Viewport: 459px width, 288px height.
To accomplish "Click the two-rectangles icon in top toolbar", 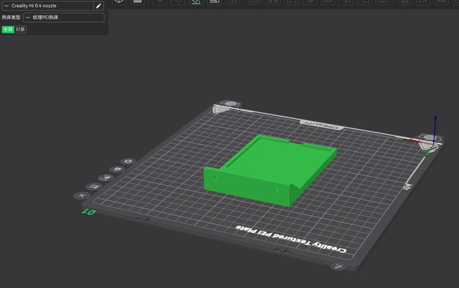I will (214, 2).
